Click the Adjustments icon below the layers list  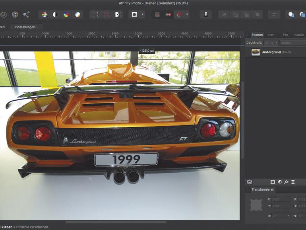[x=279, y=182]
